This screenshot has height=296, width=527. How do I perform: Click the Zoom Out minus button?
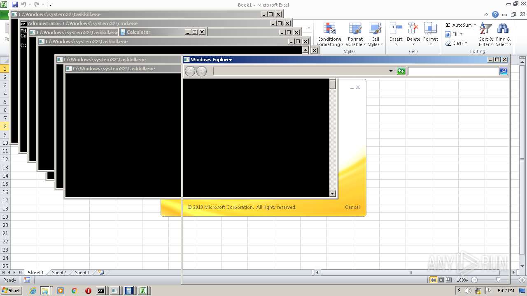click(x=474, y=280)
